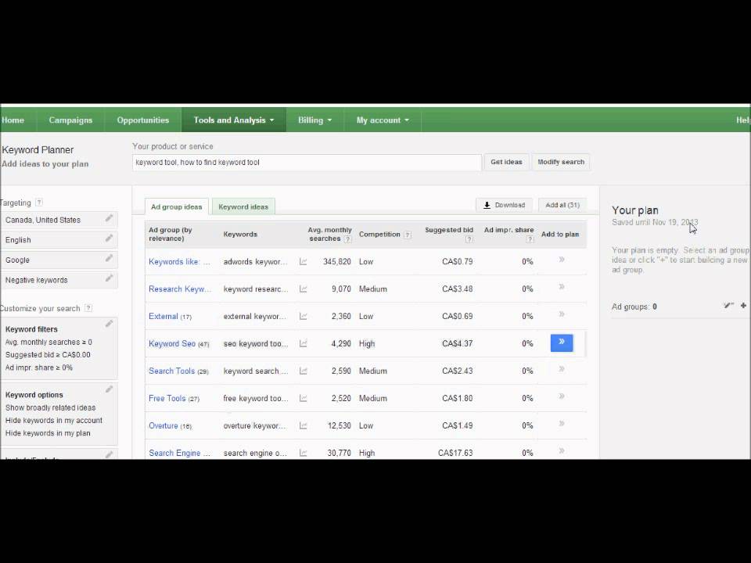This screenshot has height=563, width=751.
Task: Open trend chart for Keyword Seo row
Action: [x=304, y=343]
